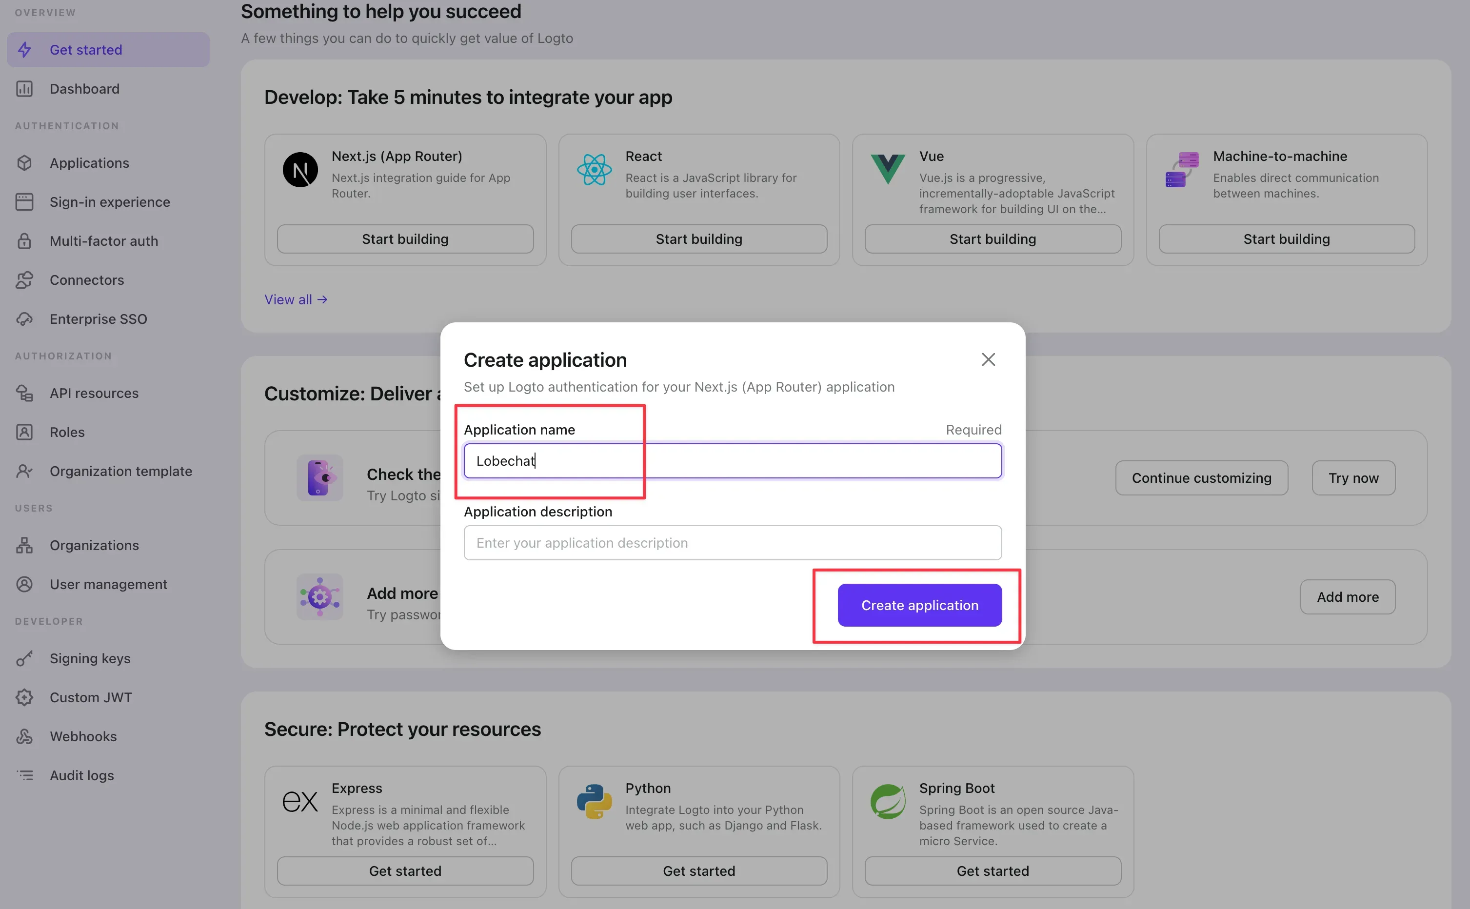Navigate to API resources

(108, 393)
